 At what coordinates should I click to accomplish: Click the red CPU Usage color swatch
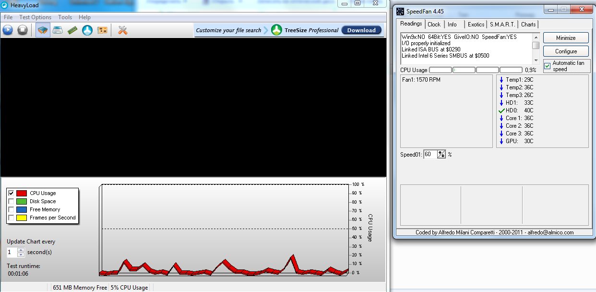point(22,193)
